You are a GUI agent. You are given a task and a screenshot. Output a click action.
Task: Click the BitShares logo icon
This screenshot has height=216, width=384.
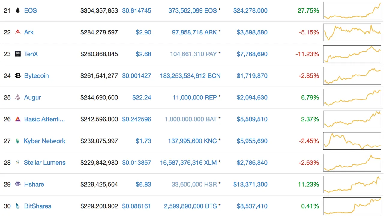18,206
